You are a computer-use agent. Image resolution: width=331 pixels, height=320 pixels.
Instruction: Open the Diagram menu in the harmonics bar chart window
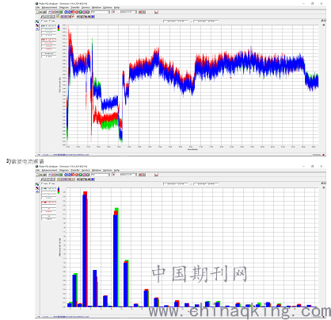[64, 170]
